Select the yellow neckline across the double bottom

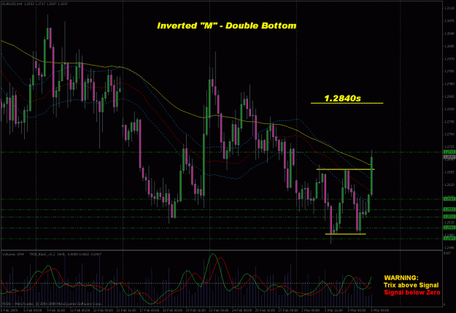tap(345, 169)
